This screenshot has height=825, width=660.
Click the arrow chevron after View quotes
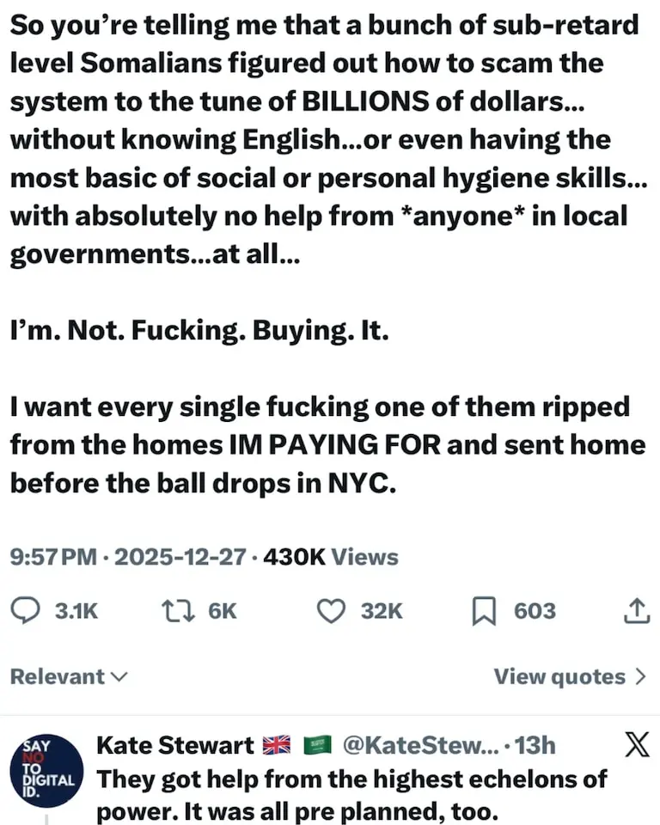(639, 676)
